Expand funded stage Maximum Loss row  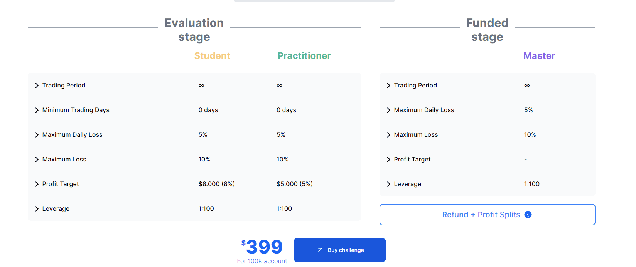coord(389,135)
